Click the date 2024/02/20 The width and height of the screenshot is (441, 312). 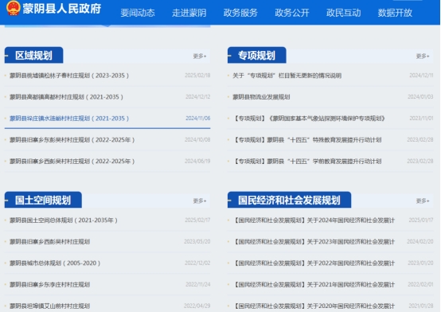tap(420, 241)
